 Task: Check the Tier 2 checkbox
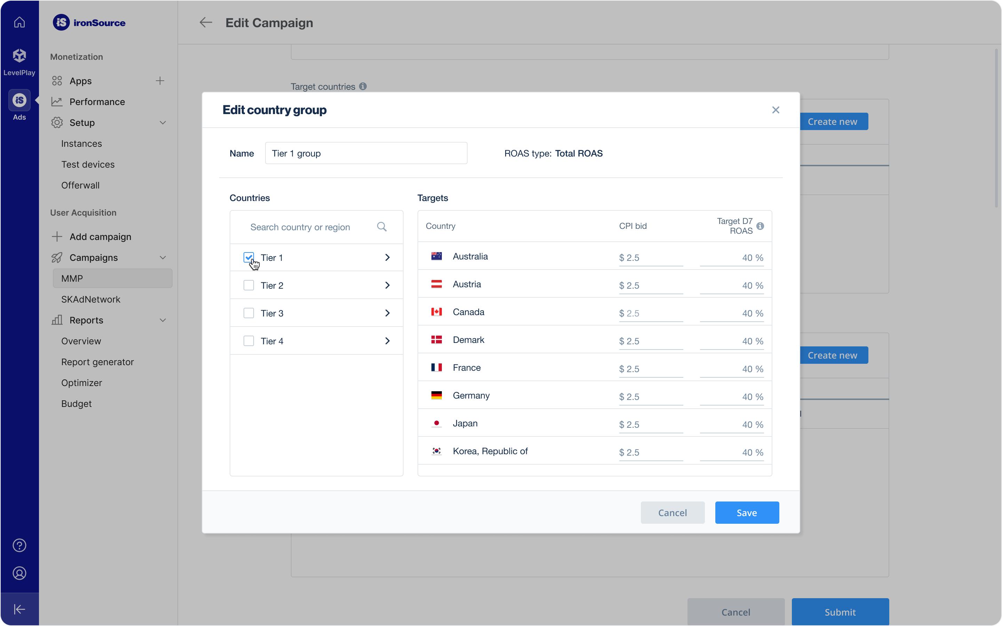click(248, 285)
